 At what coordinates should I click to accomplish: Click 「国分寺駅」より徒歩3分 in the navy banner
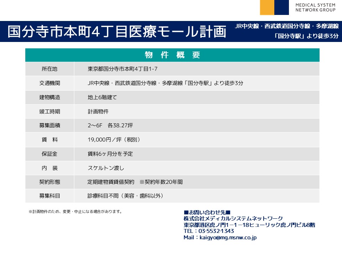tap(306, 36)
